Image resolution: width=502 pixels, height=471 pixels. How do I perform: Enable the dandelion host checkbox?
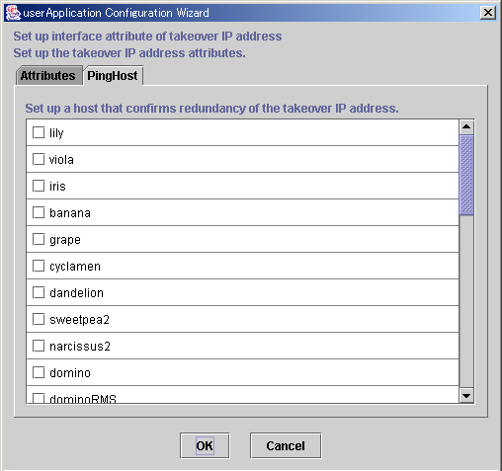click(39, 292)
